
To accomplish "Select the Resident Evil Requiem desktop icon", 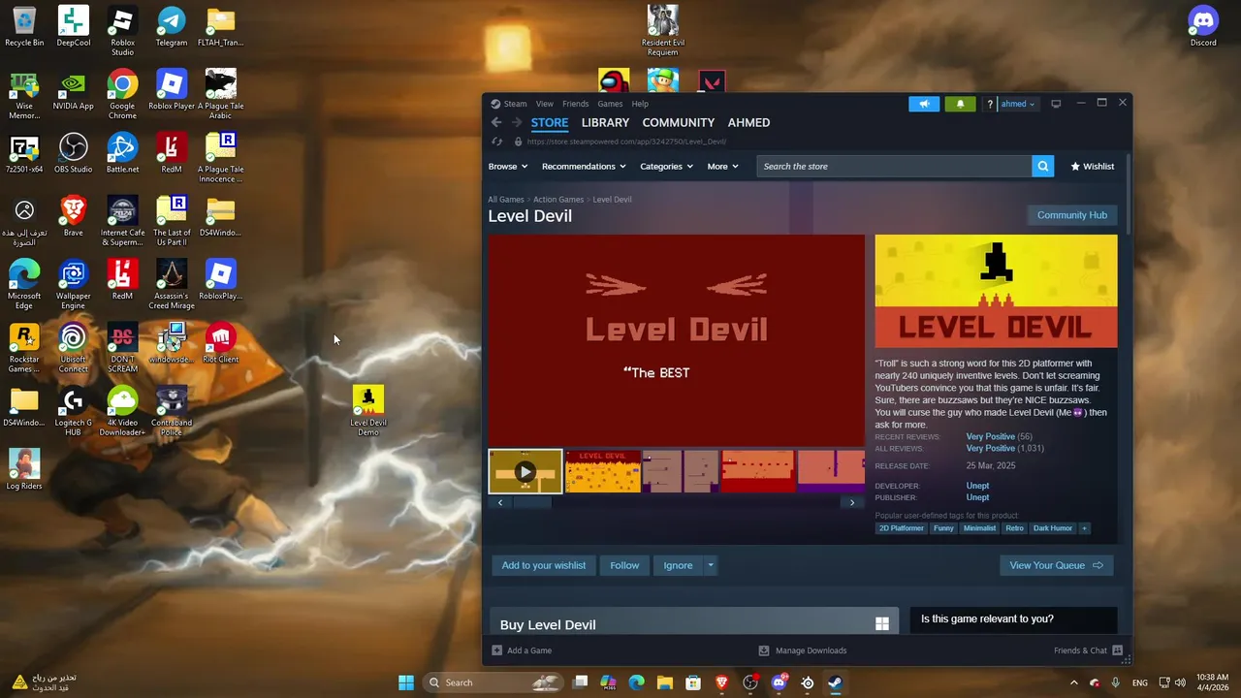I will pos(663,31).
